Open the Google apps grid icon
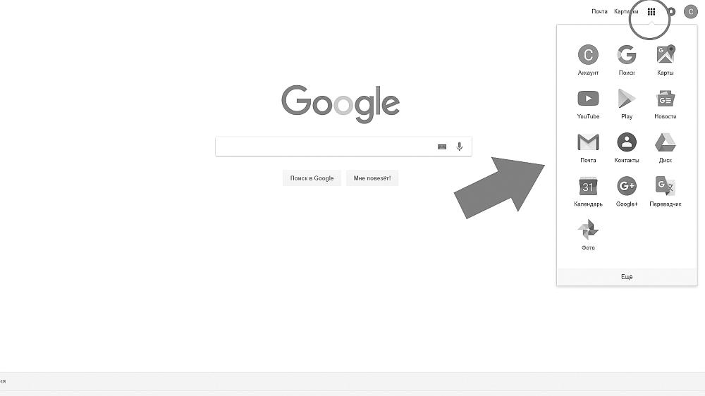The height and width of the screenshot is (396, 705). (651, 12)
